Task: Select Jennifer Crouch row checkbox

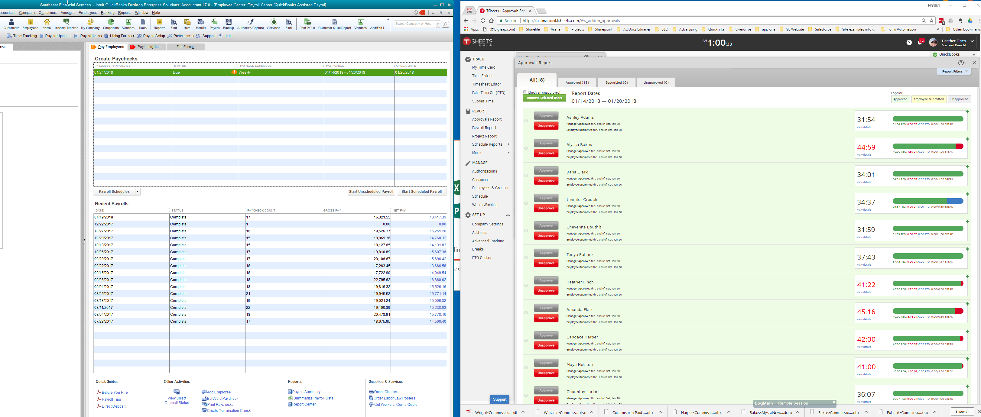Action: [x=526, y=203]
